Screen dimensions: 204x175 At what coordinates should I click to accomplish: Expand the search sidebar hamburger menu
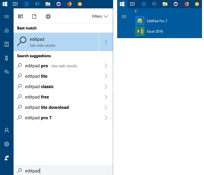7,16
